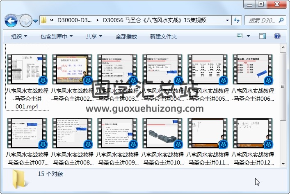Toggle the preview pane icon
The width and height of the screenshot is (290, 194).
(x=262, y=36)
